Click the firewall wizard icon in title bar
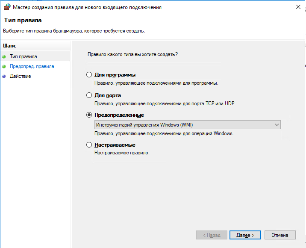The image size is (306, 248). pos(7,7)
